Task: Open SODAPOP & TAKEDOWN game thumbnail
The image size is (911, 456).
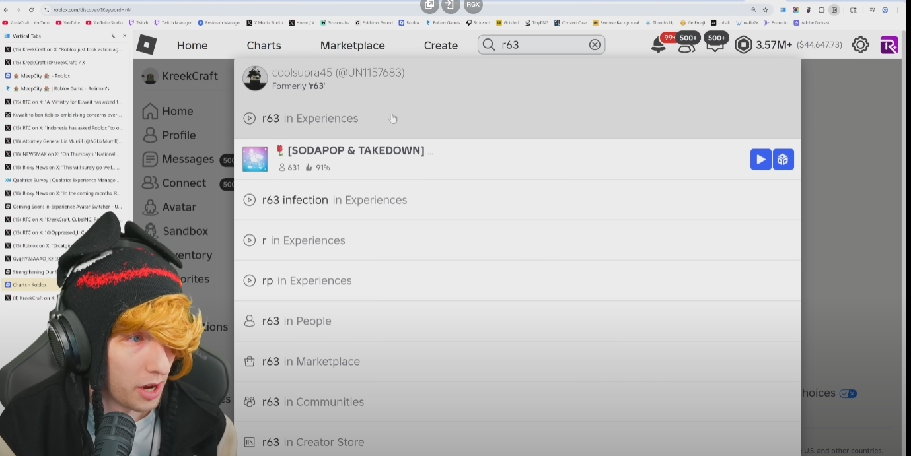Action: click(x=255, y=159)
